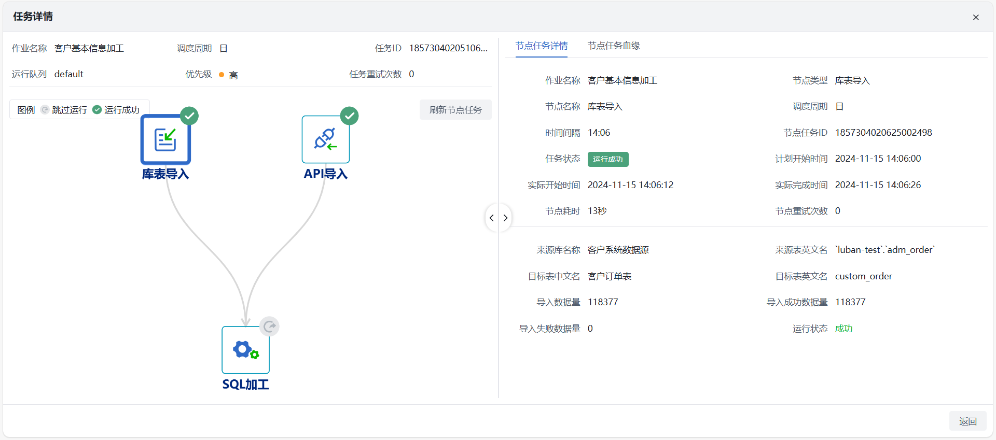Click the left-panel 作业名称 value 客户基本信息加工
Screen dimensions: 996x440
[x=89, y=48]
